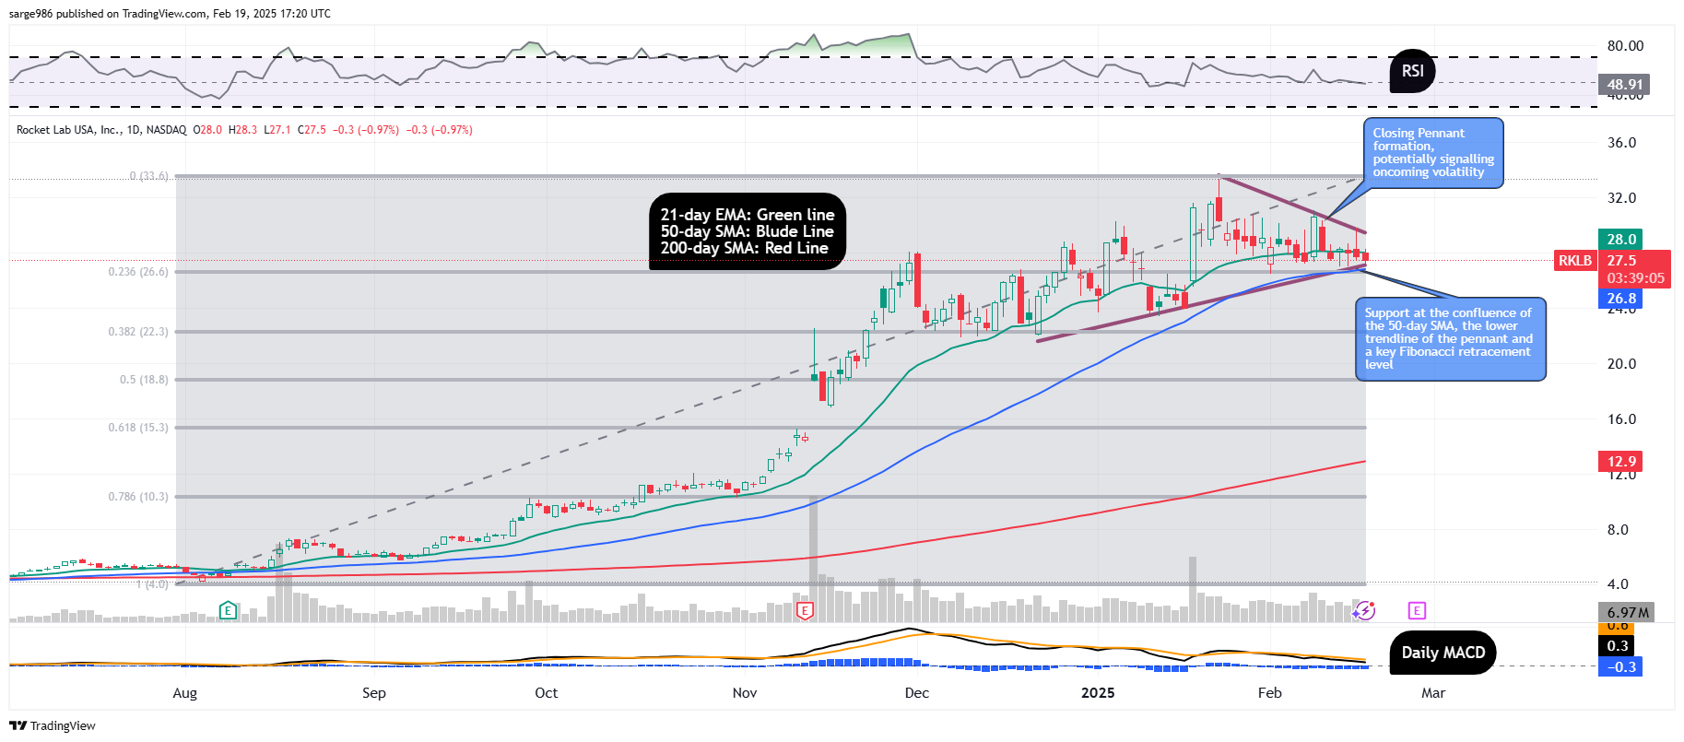Viewport: 1684px width, 742px height.
Task: Click the sarge986 published header text
Action: (x=170, y=14)
